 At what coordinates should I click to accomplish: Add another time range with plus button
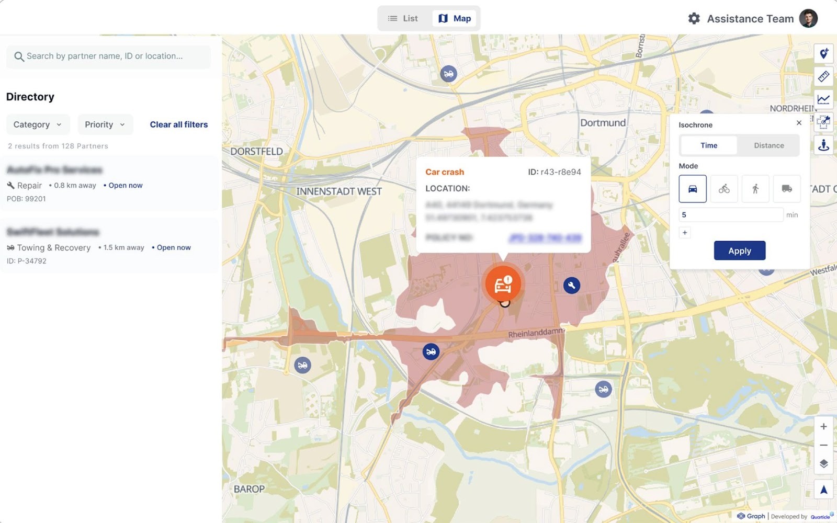(x=685, y=232)
